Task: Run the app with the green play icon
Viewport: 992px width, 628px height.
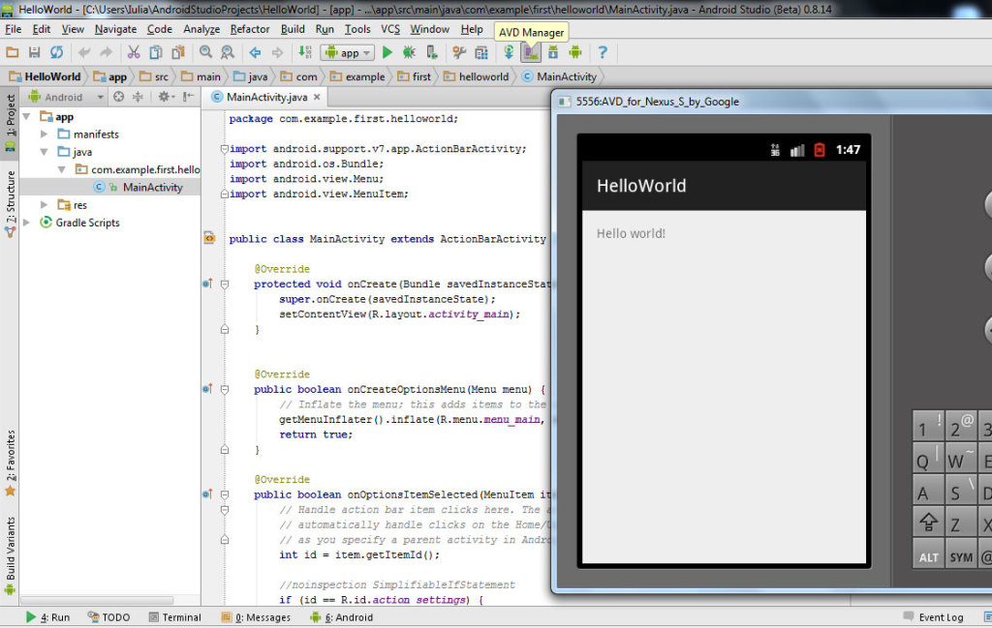Action: coord(387,53)
